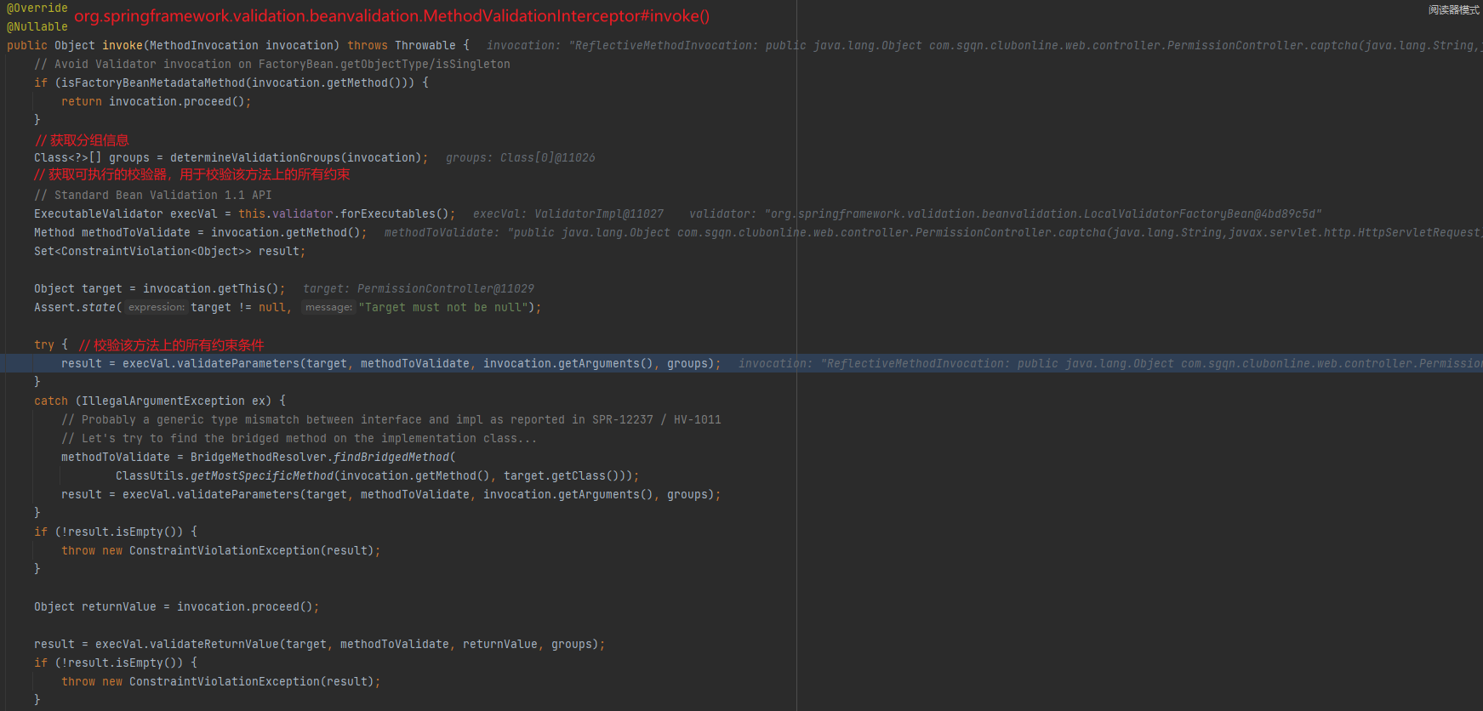Image resolution: width=1483 pixels, height=711 pixels.
Task: Click the last 'if (!result.isEmpty())' statement
Action: click(116, 663)
